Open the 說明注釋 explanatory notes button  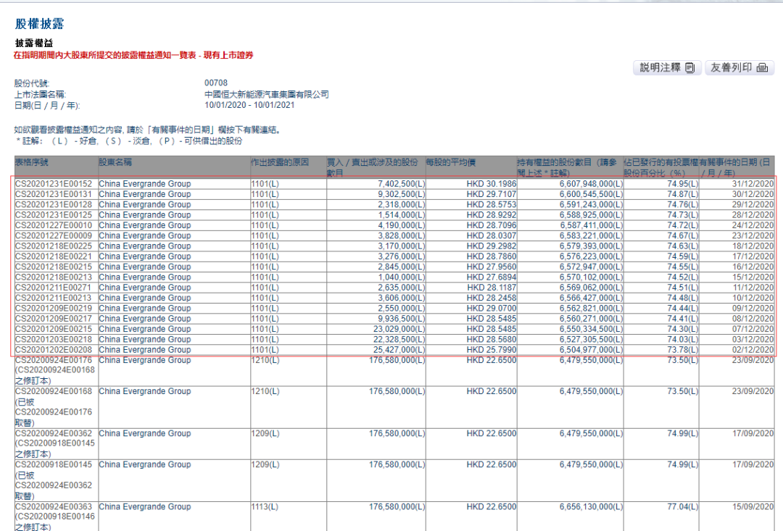667,67
